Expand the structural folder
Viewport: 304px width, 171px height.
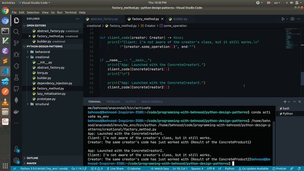(42, 104)
